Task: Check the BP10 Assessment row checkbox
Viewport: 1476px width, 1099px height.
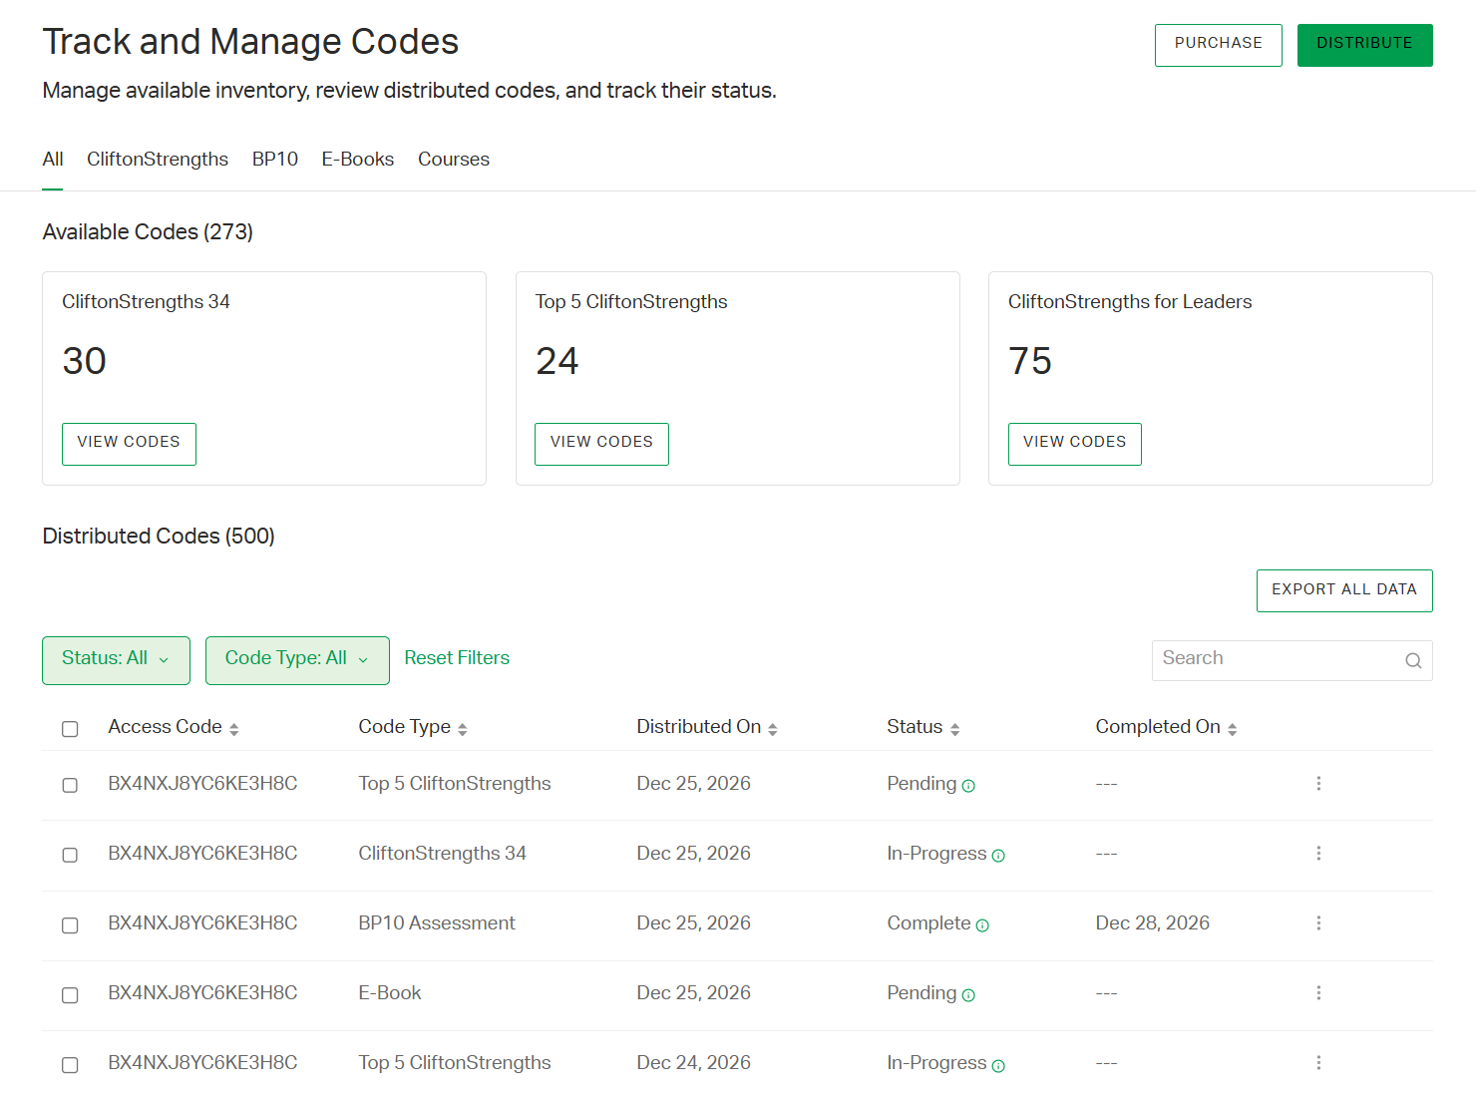Action: pos(70,925)
